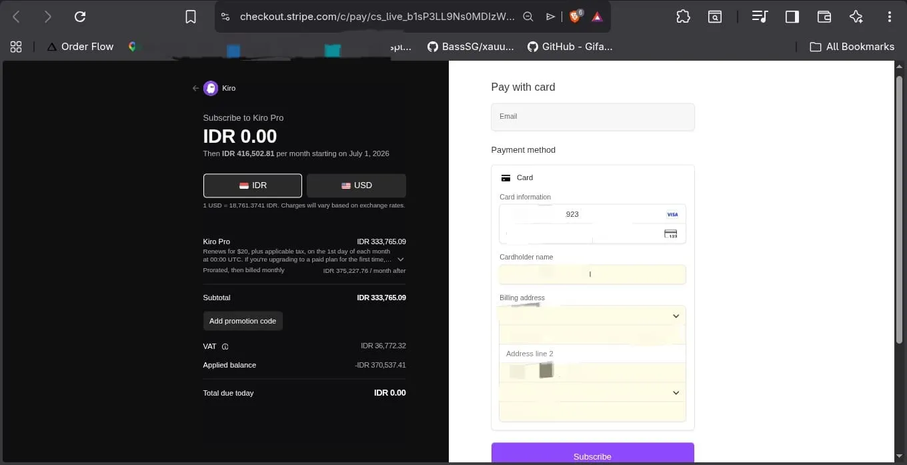Screen dimensions: 907x465
Task: Click the Card payment method label
Action: 525,177
